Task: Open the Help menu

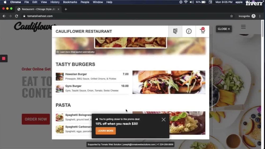Action: coord(109,2)
